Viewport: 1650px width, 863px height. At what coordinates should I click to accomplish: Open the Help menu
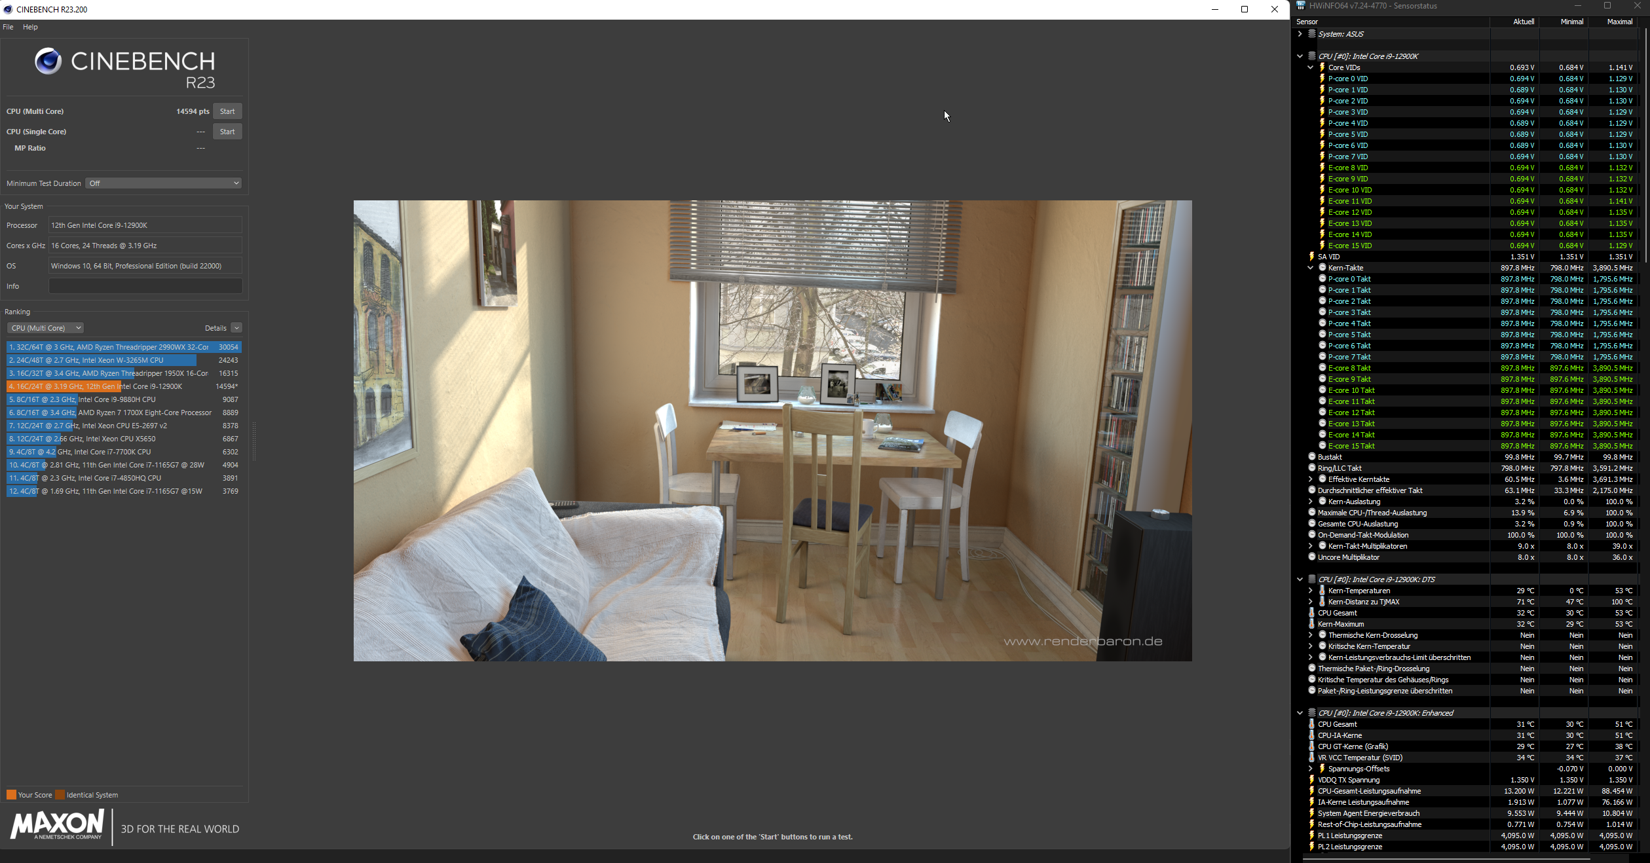point(30,27)
